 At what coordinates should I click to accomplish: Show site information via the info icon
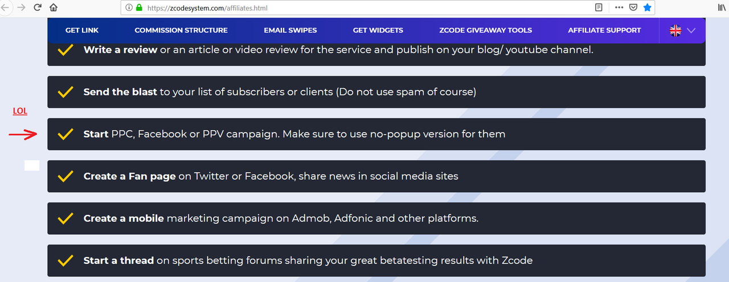(x=129, y=8)
